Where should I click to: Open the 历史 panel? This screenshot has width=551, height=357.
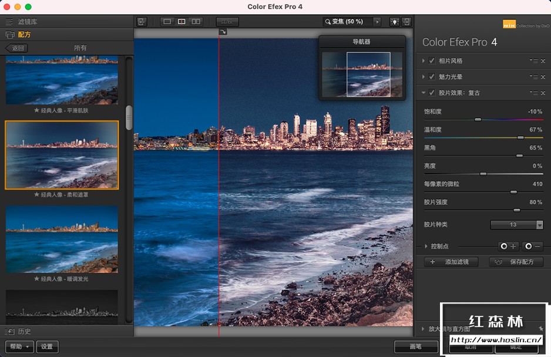[x=23, y=331]
